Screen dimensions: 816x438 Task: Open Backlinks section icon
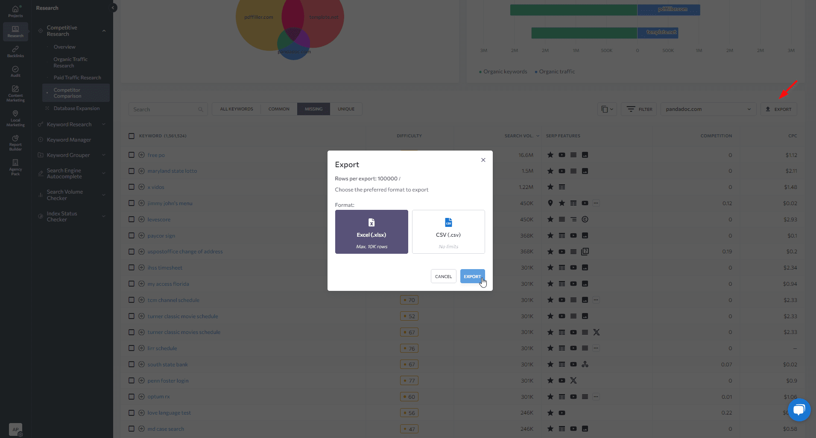point(15,52)
